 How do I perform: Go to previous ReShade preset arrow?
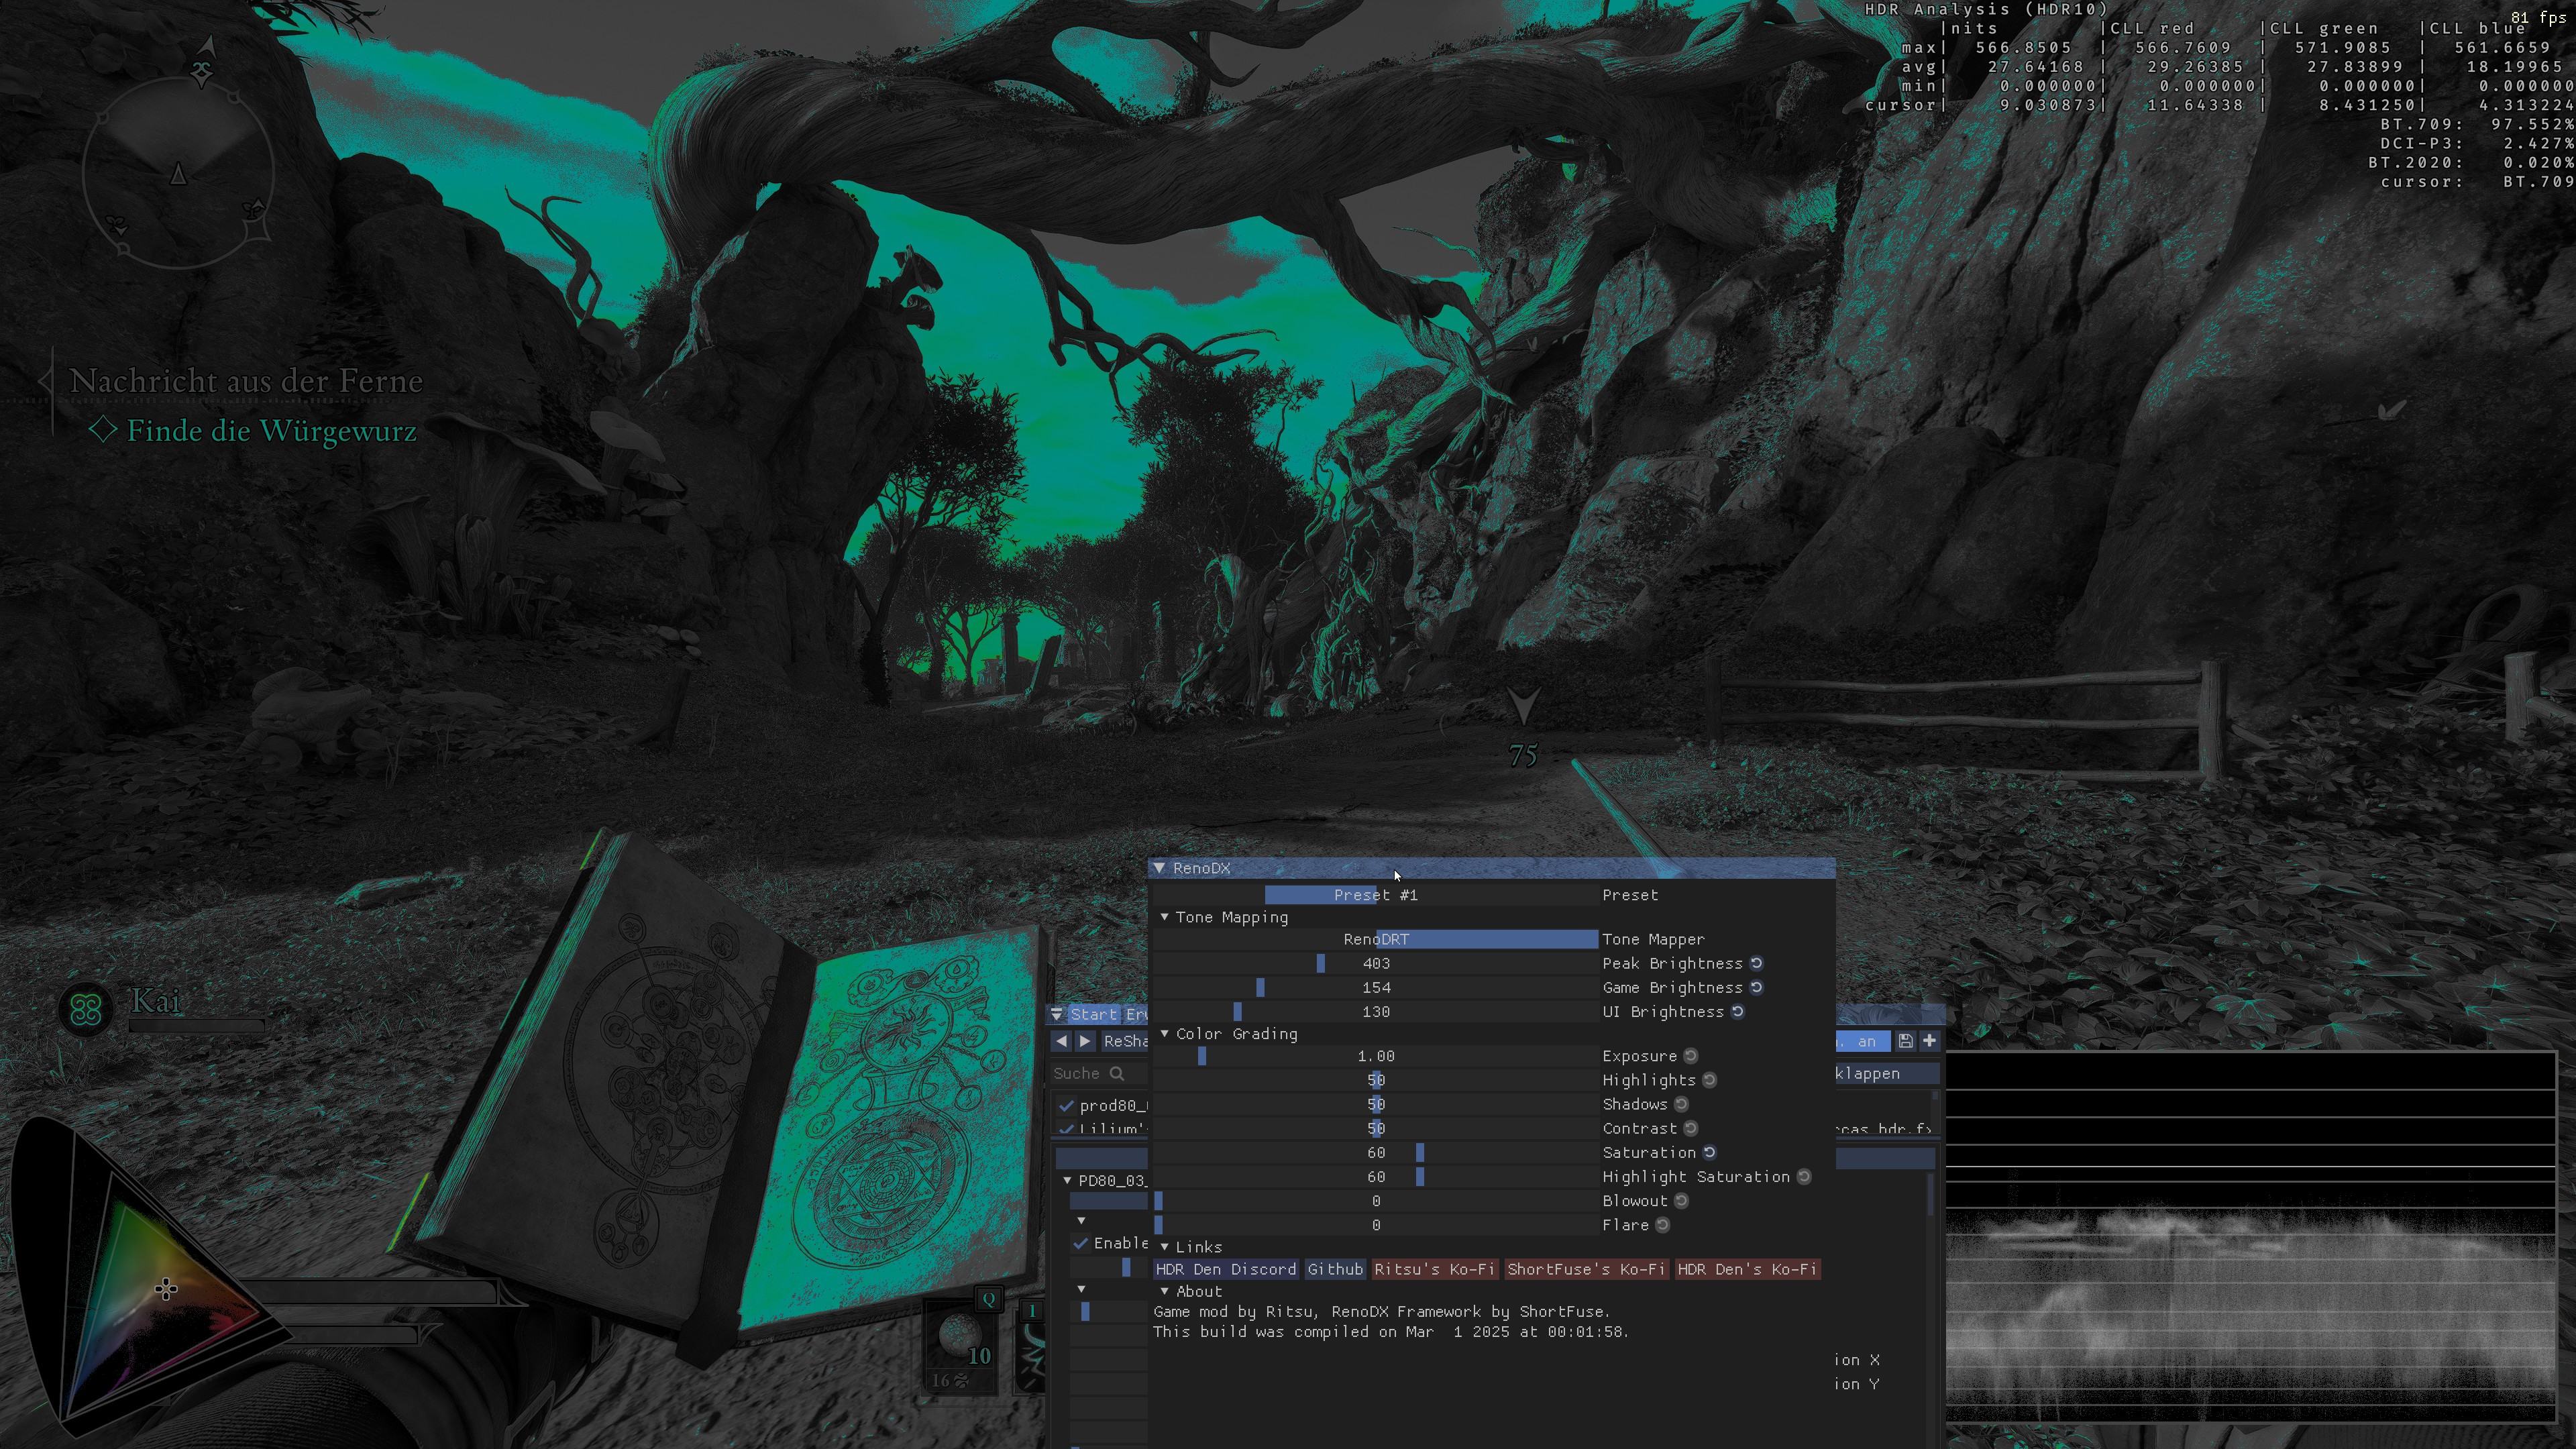tap(1061, 1041)
